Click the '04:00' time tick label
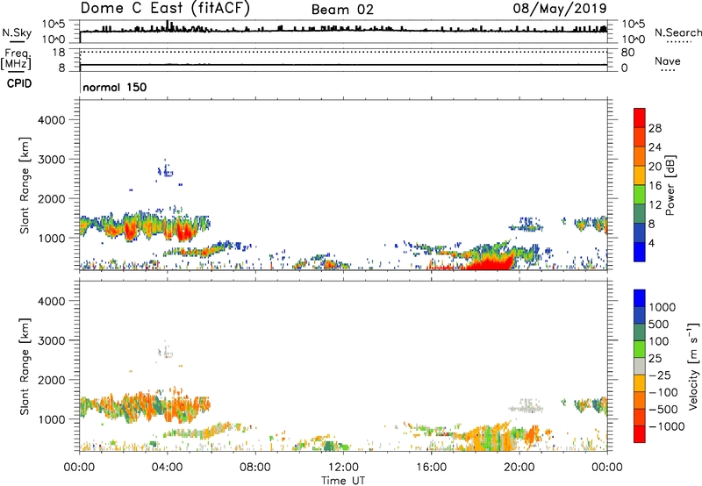 (x=167, y=468)
